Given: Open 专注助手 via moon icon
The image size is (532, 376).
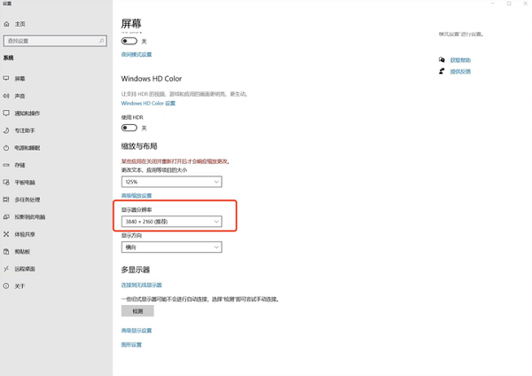Looking at the screenshot, I should tap(6, 130).
